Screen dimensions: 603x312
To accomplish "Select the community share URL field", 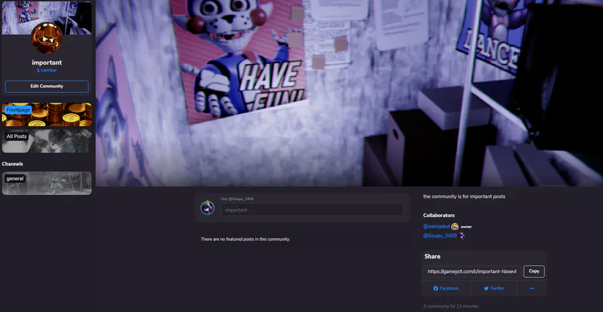I will (472, 272).
